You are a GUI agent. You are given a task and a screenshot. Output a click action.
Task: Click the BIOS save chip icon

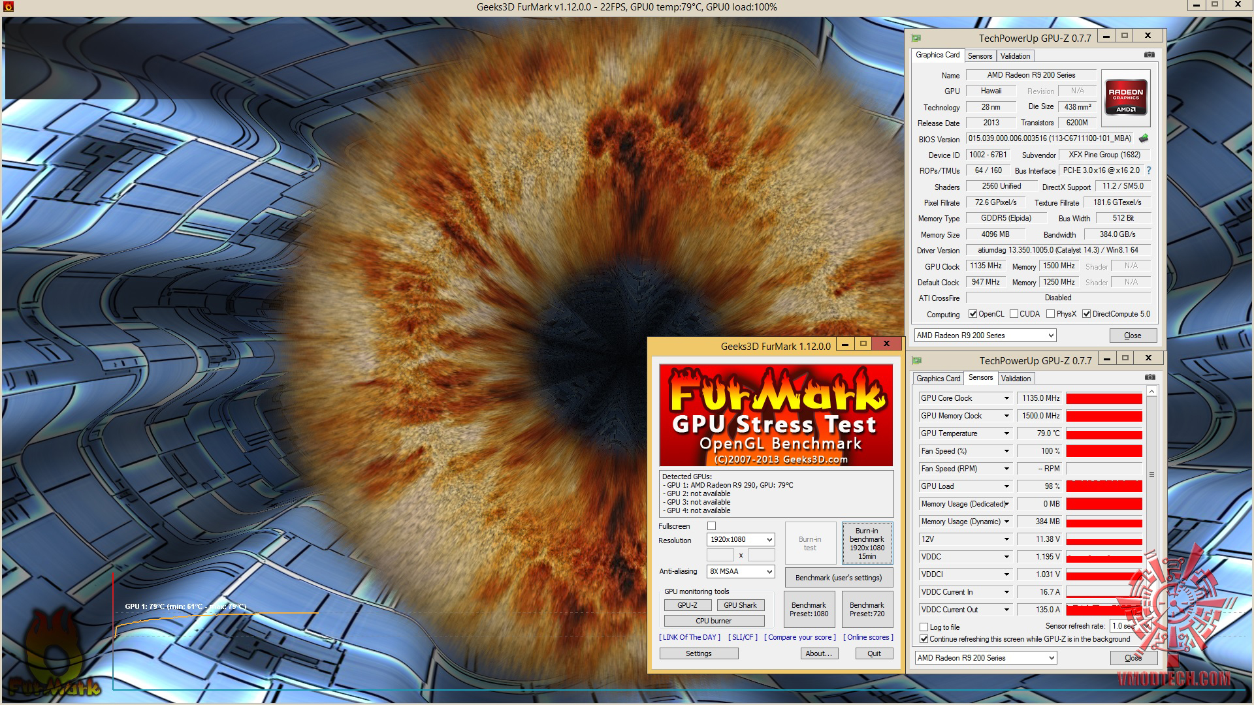click(x=1143, y=138)
